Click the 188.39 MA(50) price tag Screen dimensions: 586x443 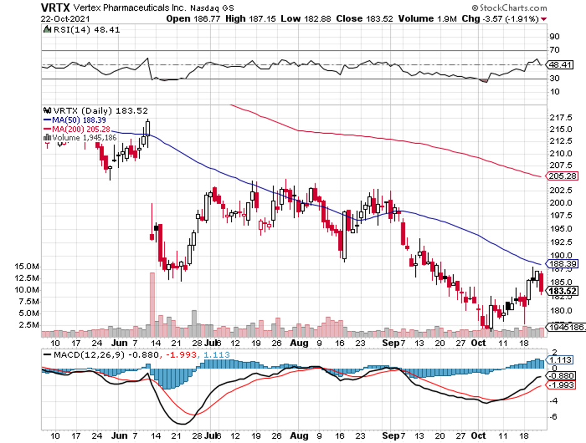click(x=562, y=264)
